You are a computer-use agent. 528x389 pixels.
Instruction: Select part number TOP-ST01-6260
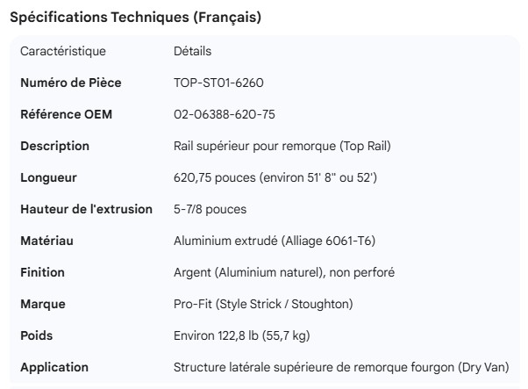click(218, 83)
